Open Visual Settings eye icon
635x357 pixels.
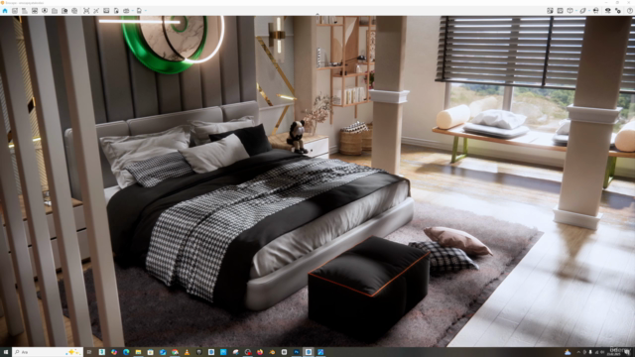coord(608,11)
